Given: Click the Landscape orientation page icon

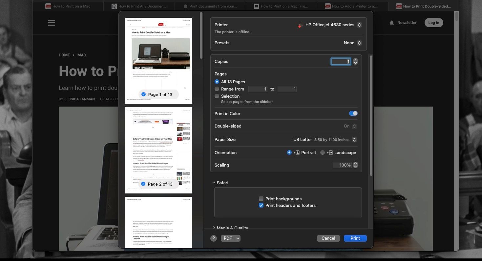Looking at the screenshot, I should point(330,152).
